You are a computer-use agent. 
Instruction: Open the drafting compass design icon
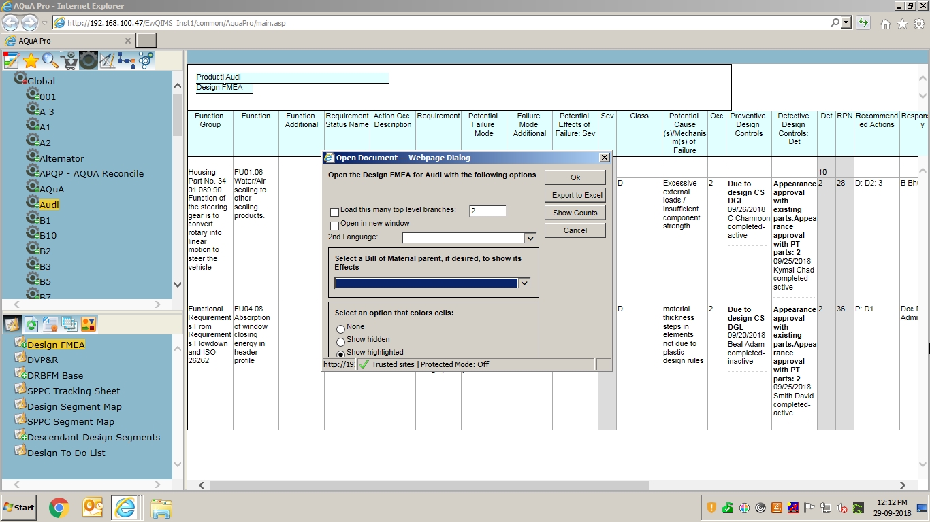pos(108,60)
